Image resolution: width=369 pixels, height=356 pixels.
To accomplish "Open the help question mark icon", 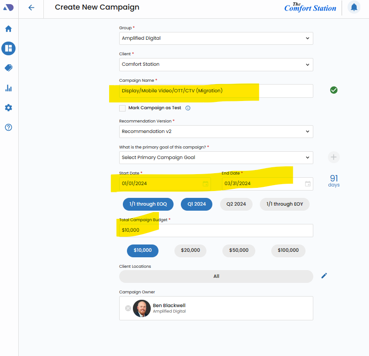I will [8, 128].
